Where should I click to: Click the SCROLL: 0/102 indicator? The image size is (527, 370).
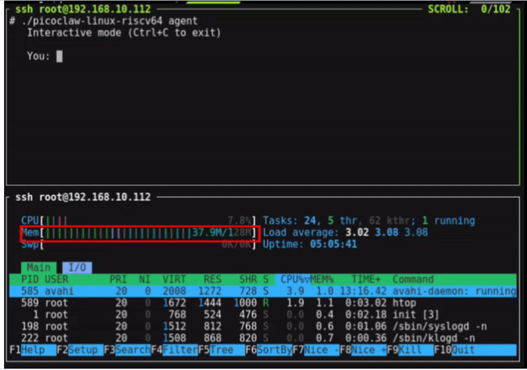pos(469,9)
